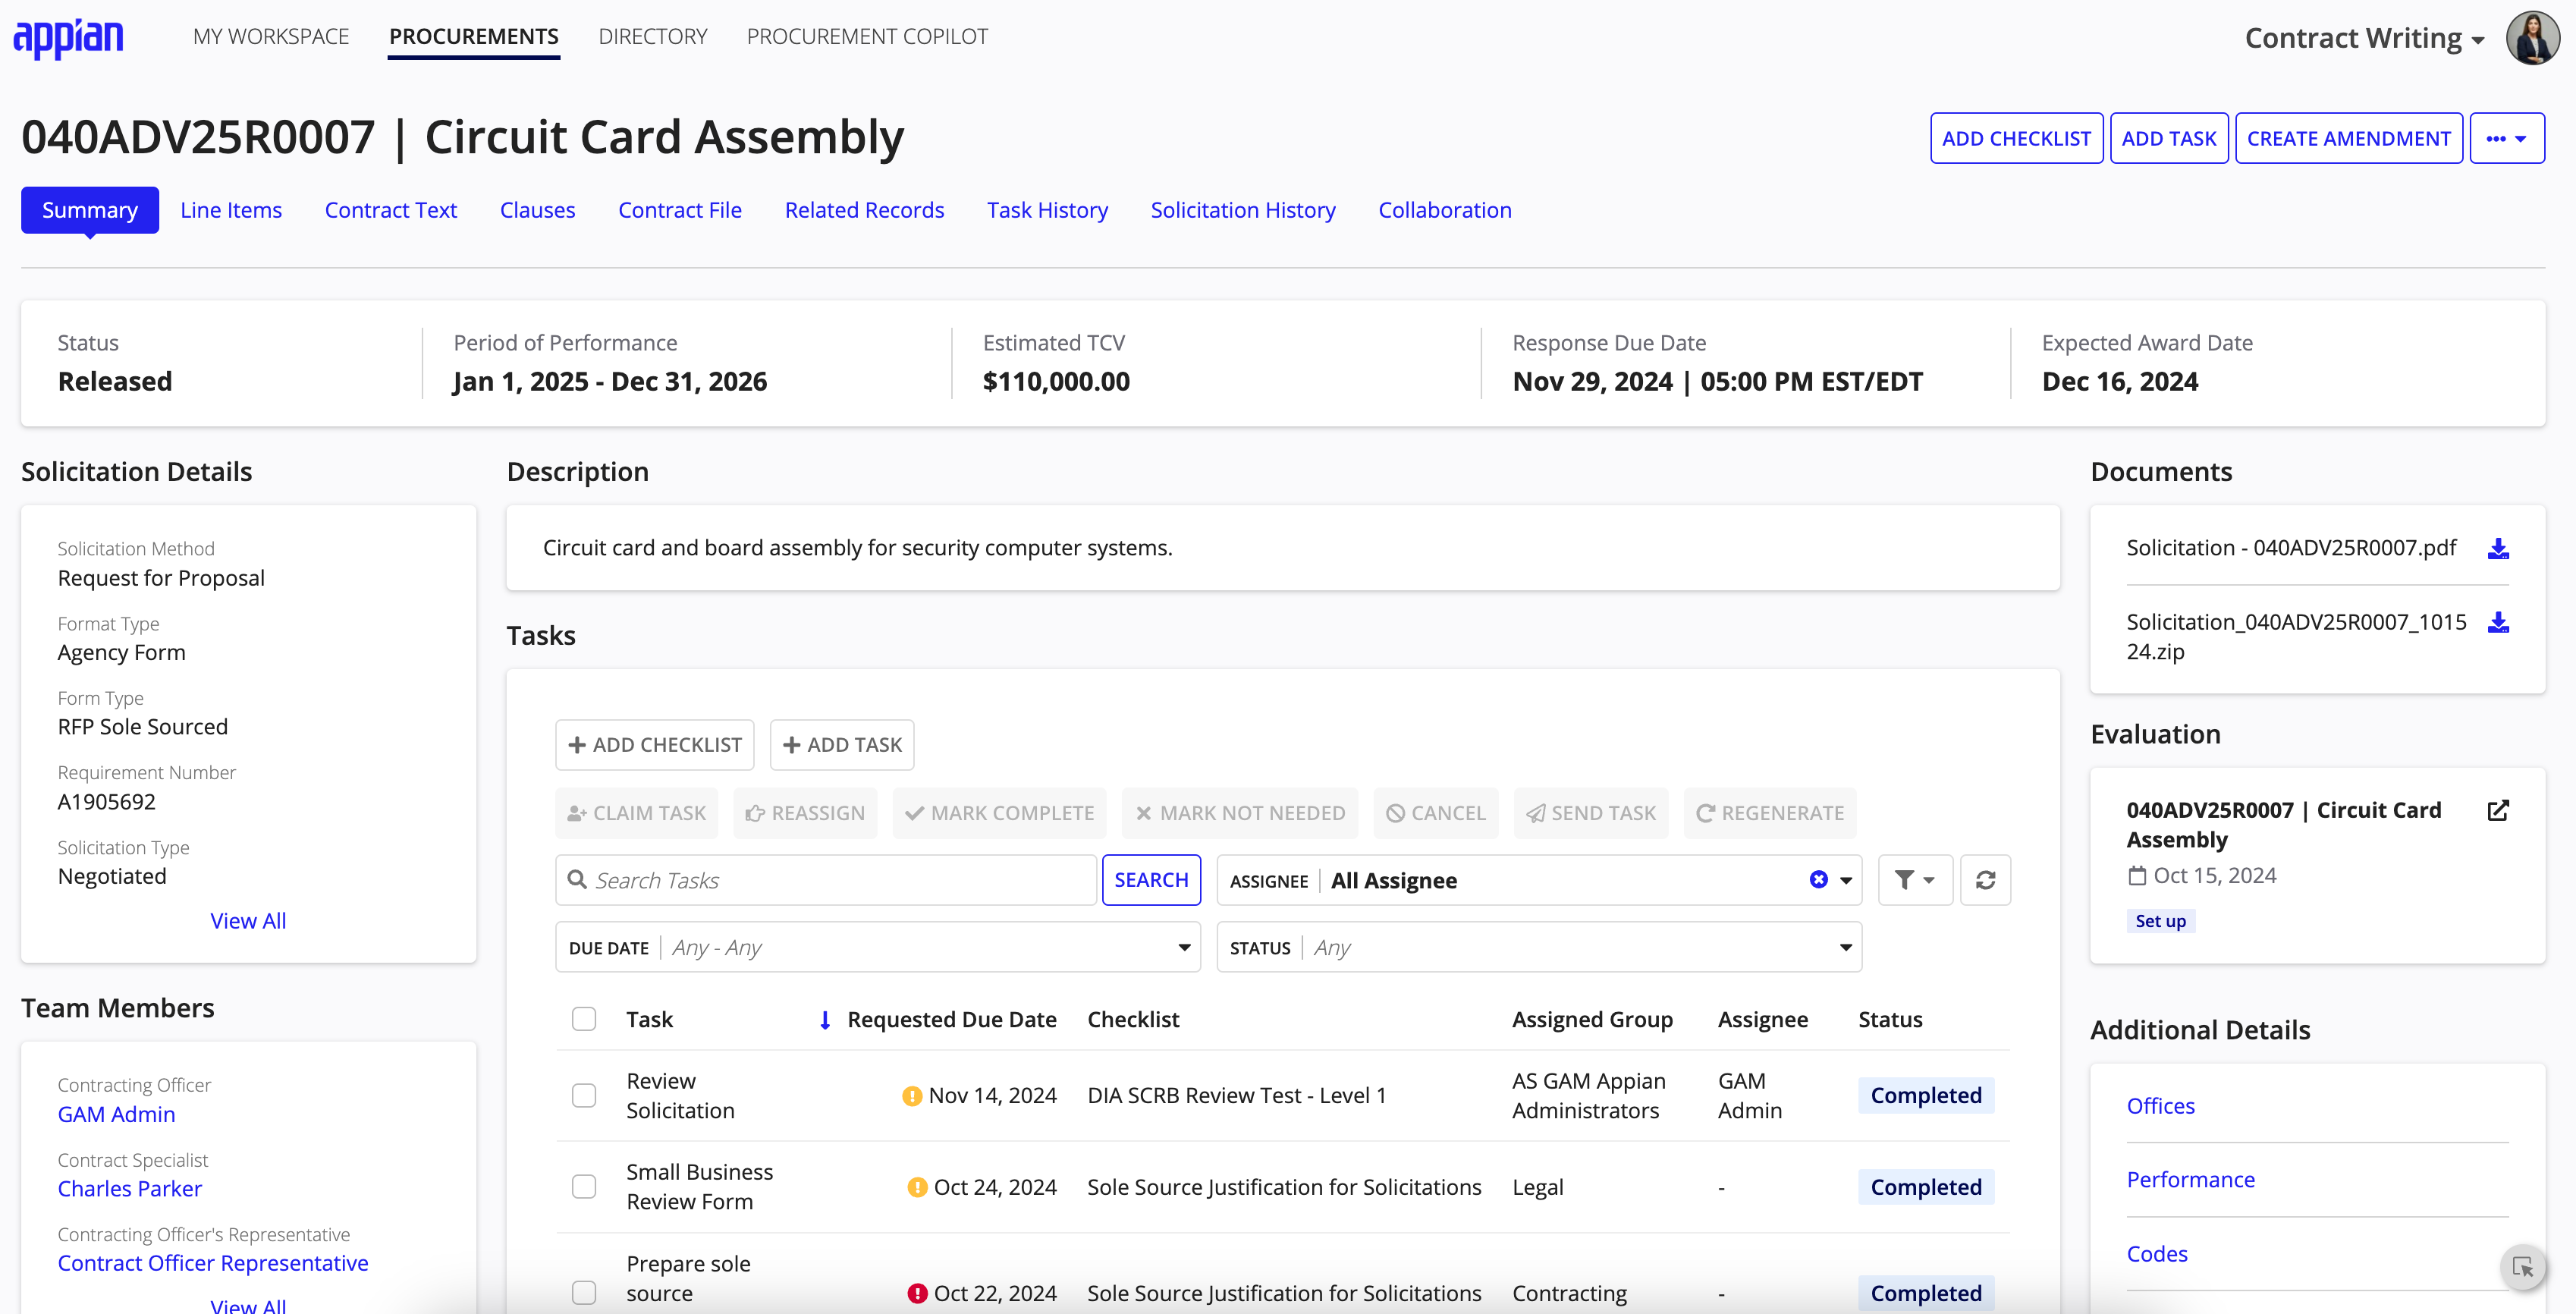
Task: Click the Search button for tasks
Action: tap(1151, 880)
